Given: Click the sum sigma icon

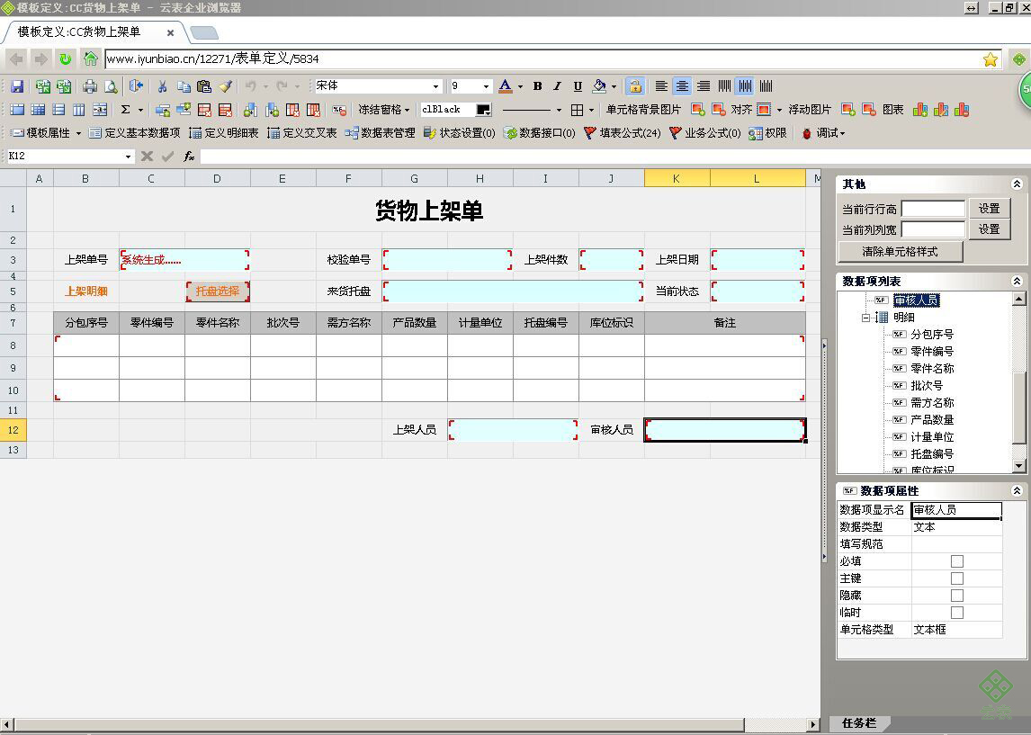Looking at the screenshot, I should pos(125,110).
